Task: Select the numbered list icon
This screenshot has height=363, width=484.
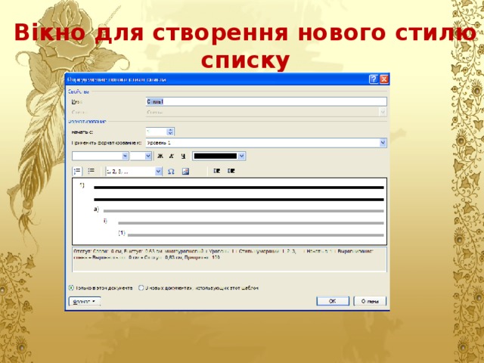Action: click(77, 172)
